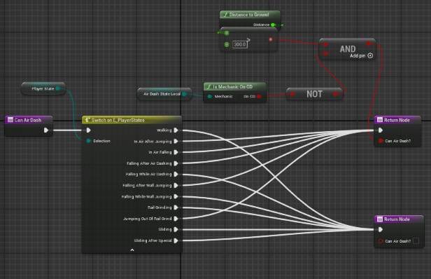Click the upper Return Node execution input pin
The height and width of the screenshot is (279, 431).
pyautogui.click(x=381, y=130)
